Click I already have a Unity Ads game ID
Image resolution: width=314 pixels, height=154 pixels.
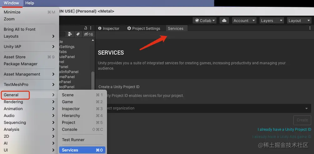(282, 137)
